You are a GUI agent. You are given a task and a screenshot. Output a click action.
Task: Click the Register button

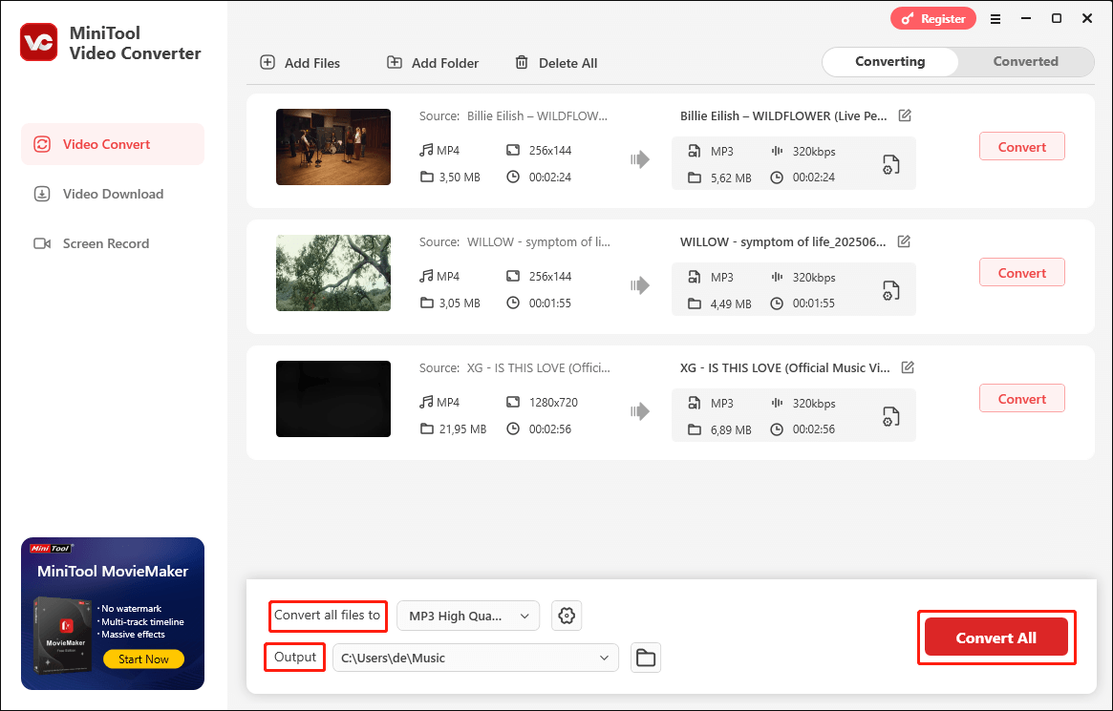(933, 19)
